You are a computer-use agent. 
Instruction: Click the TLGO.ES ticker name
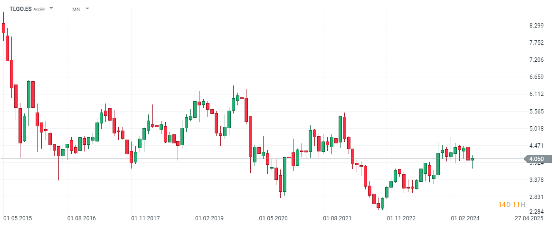20,9
